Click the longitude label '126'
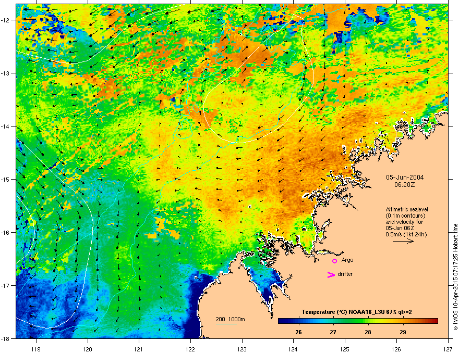459x354 pixels. pyautogui.click(x=396, y=349)
